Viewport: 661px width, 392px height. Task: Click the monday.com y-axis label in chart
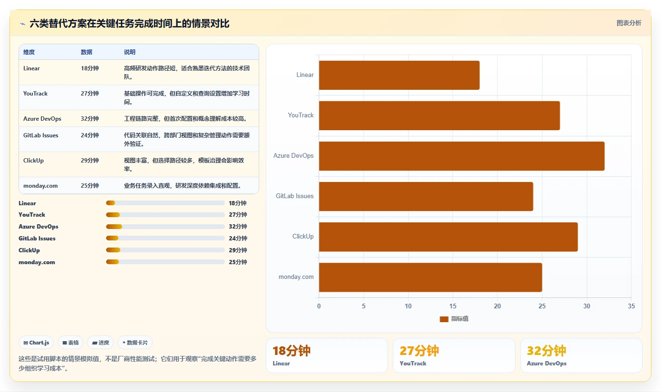pos(296,277)
